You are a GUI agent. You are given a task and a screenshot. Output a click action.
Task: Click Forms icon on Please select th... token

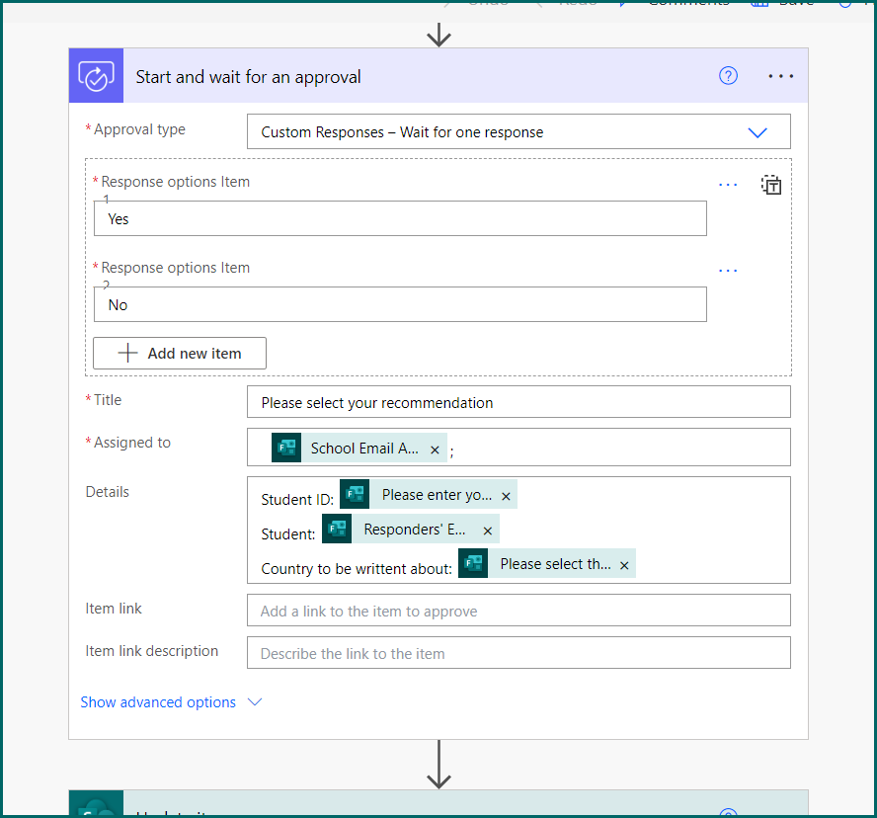(x=473, y=563)
